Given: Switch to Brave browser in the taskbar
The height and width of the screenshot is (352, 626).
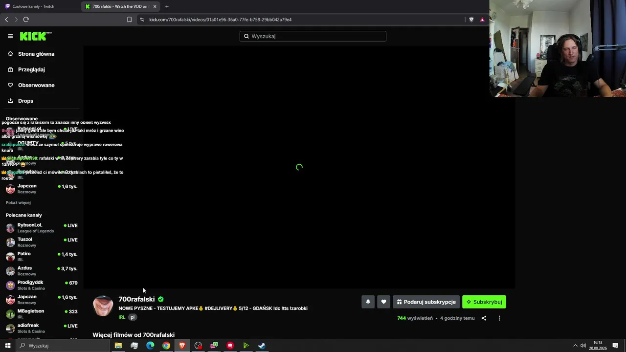Looking at the screenshot, I should click(182, 346).
